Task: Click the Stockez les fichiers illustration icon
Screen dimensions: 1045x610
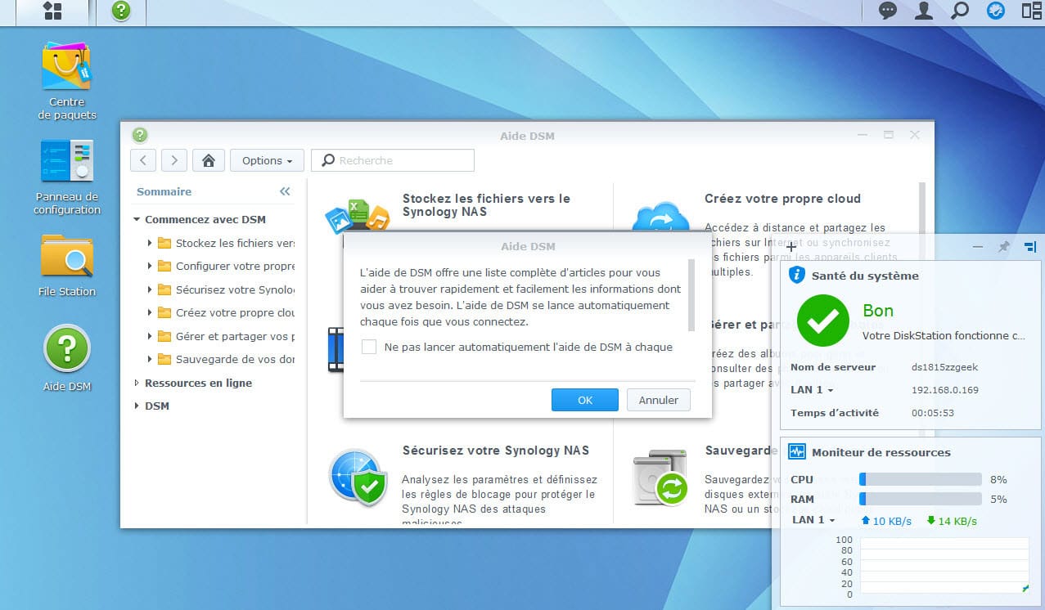Action: point(356,217)
